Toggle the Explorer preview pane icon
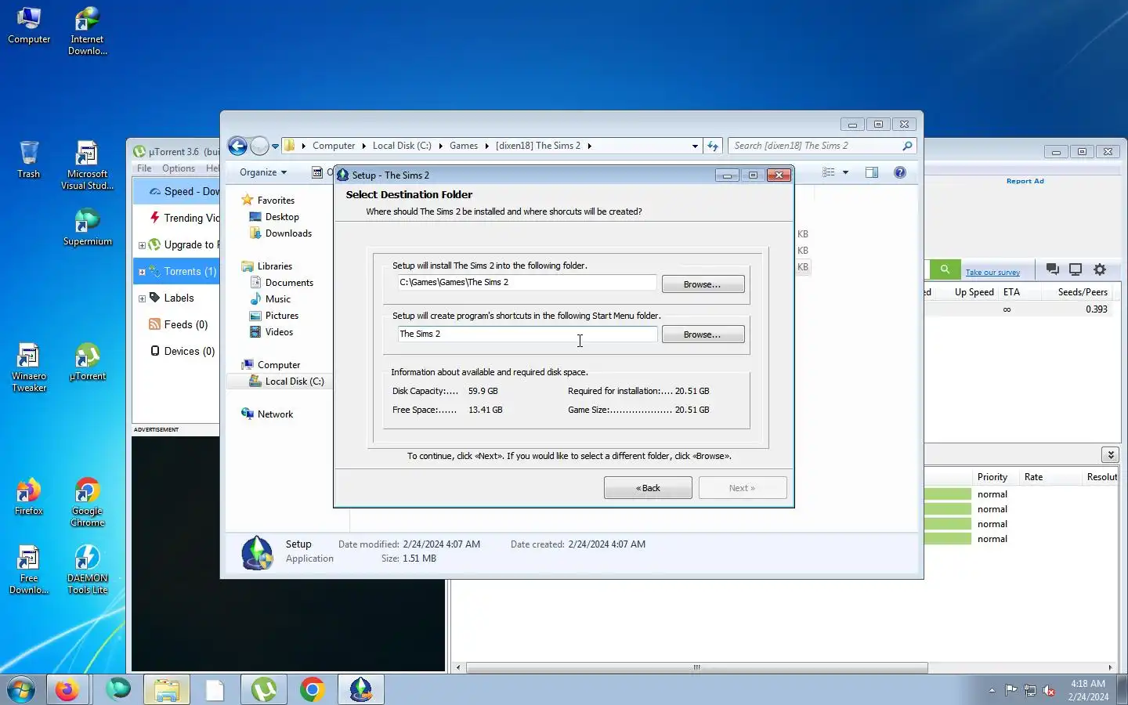The image size is (1128, 705). [872, 172]
